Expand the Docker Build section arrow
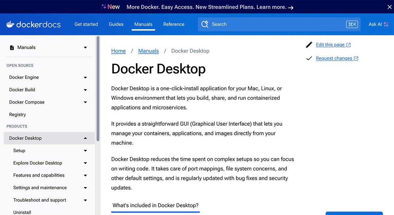 [85, 90]
